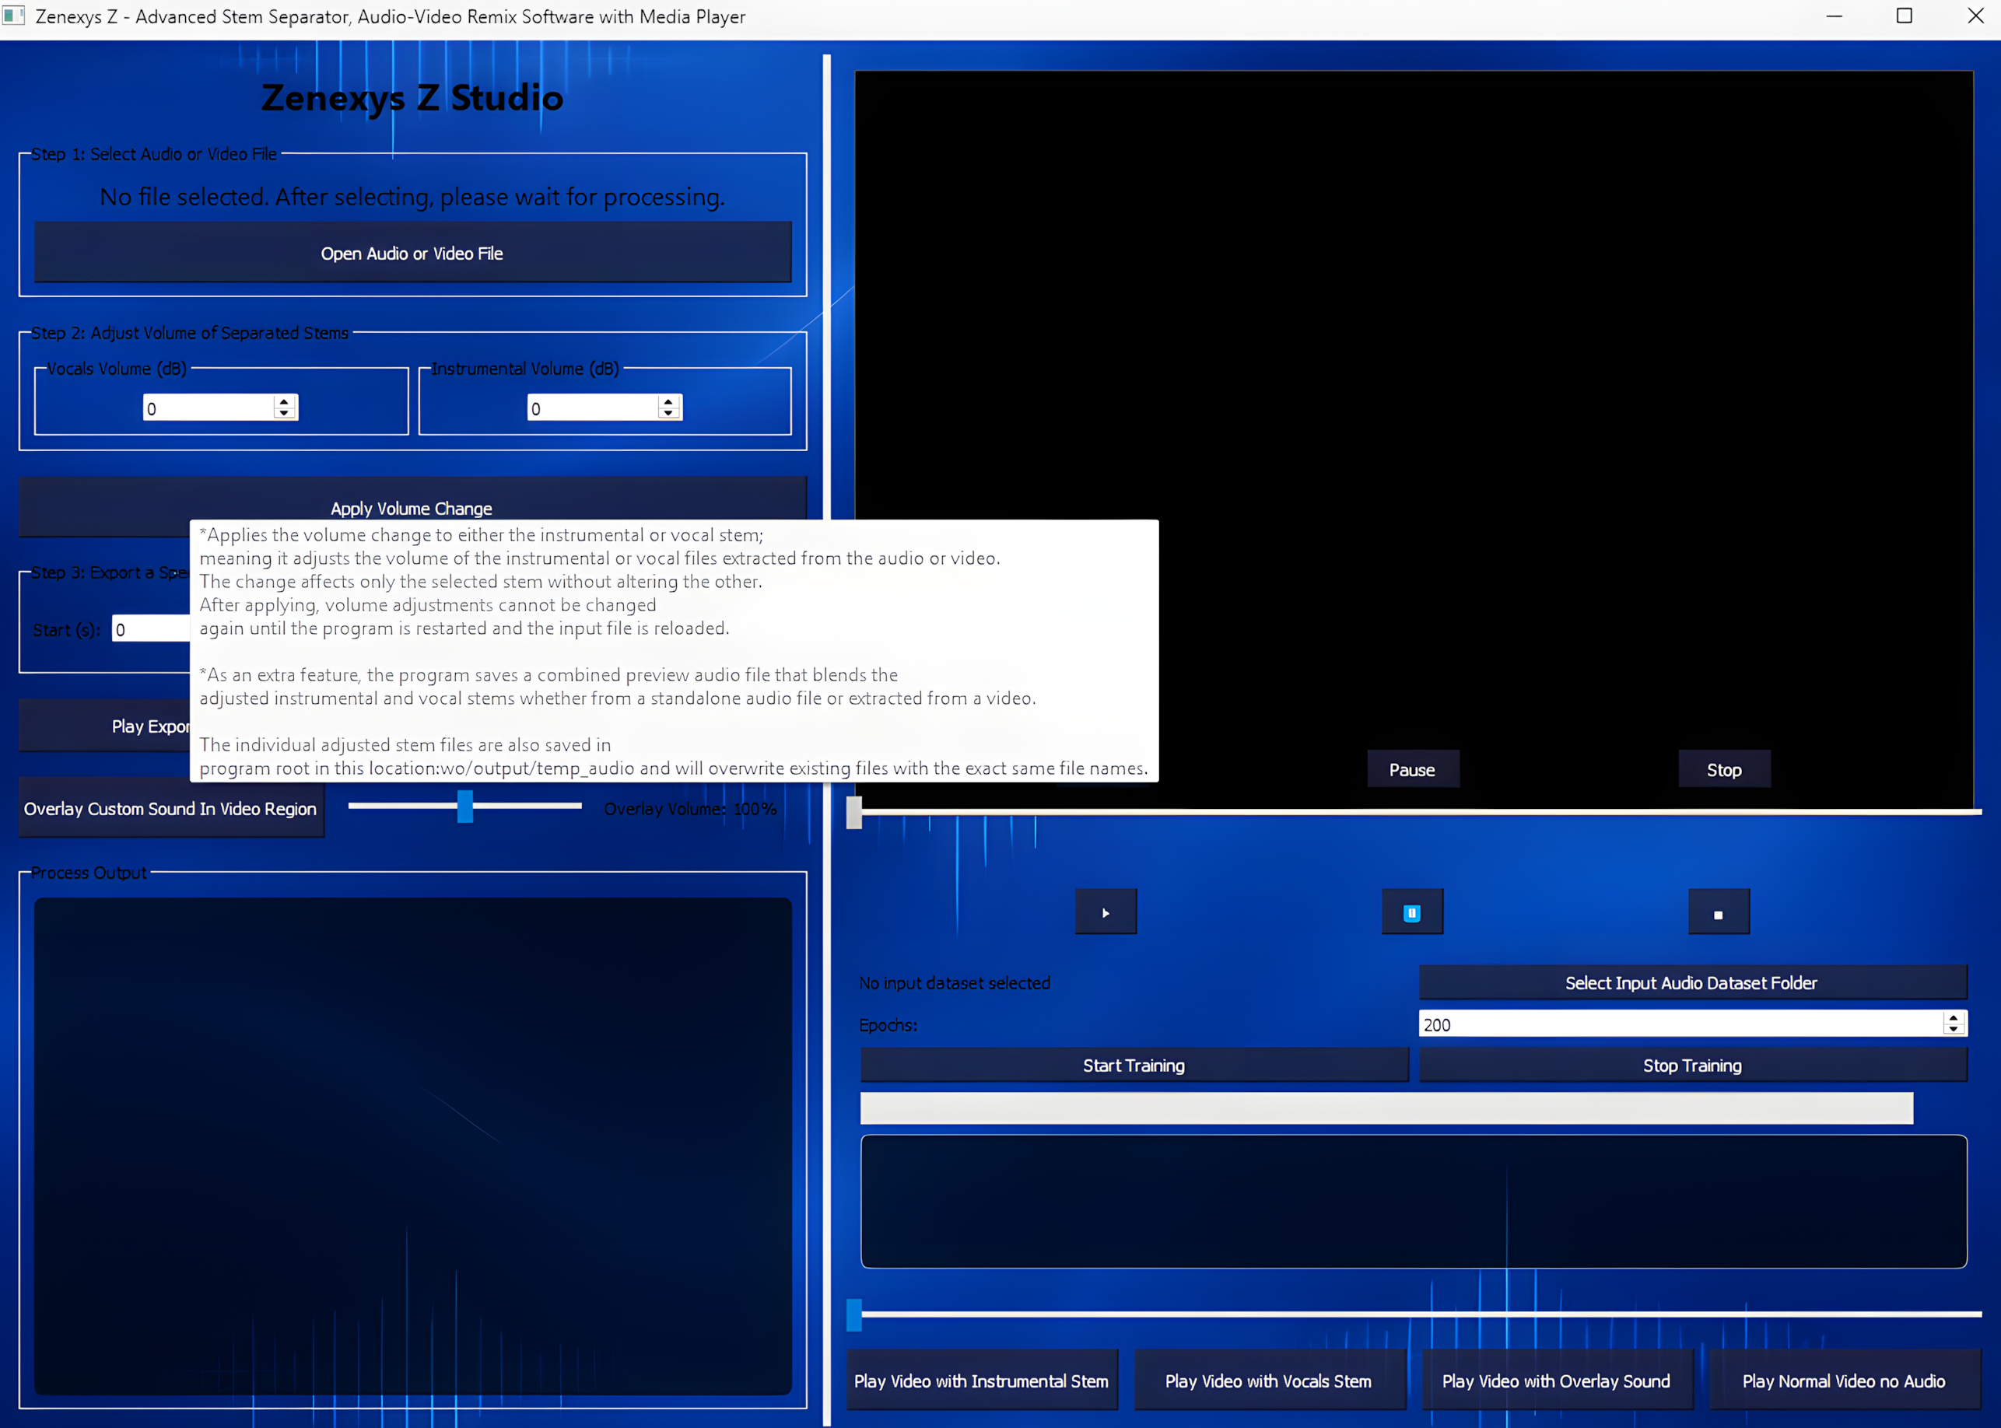Click the Start (s) input field
2001x1428 pixels.
[x=151, y=629]
